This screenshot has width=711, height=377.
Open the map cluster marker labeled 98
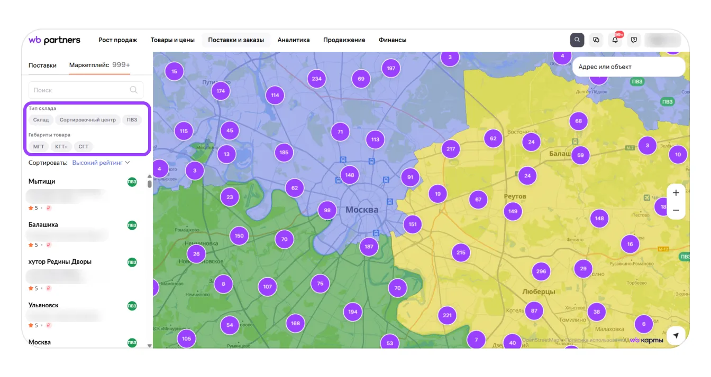click(327, 210)
